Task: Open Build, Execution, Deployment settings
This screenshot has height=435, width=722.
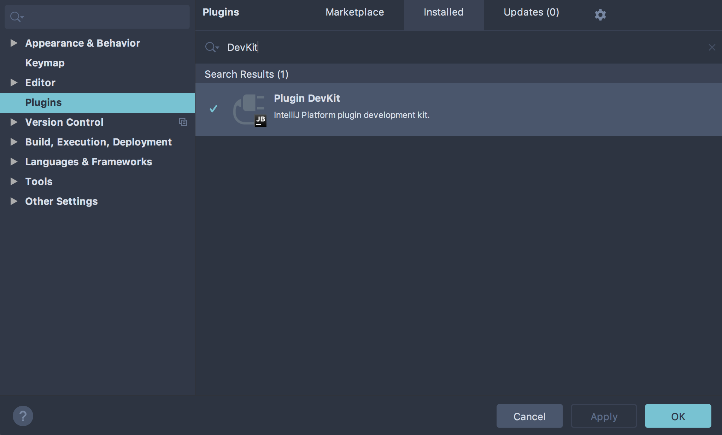Action: pos(98,142)
